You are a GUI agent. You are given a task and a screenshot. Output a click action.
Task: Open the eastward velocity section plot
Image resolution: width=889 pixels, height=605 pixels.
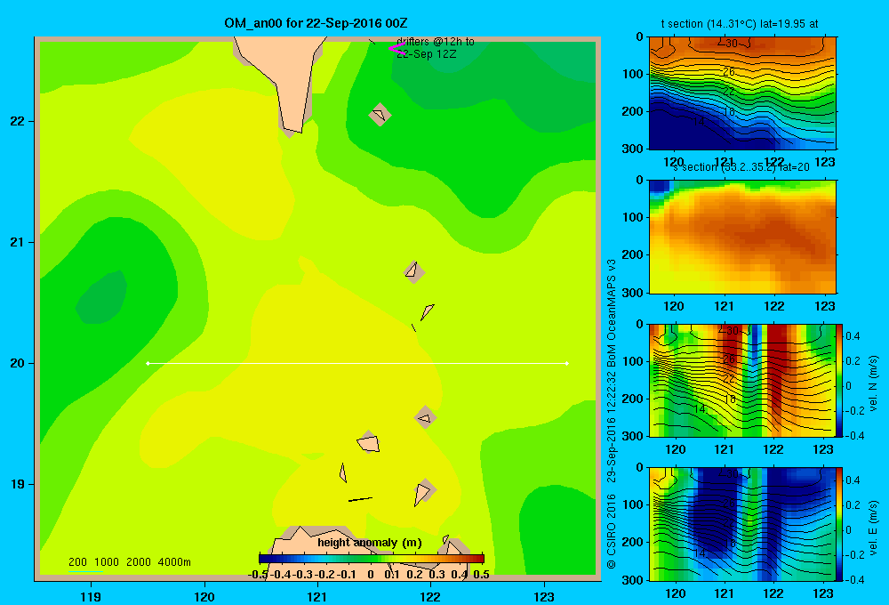[742, 524]
